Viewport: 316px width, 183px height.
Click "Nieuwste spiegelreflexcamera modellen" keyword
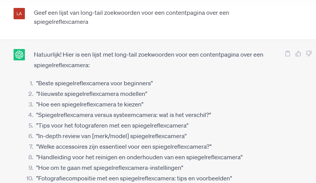(92, 94)
